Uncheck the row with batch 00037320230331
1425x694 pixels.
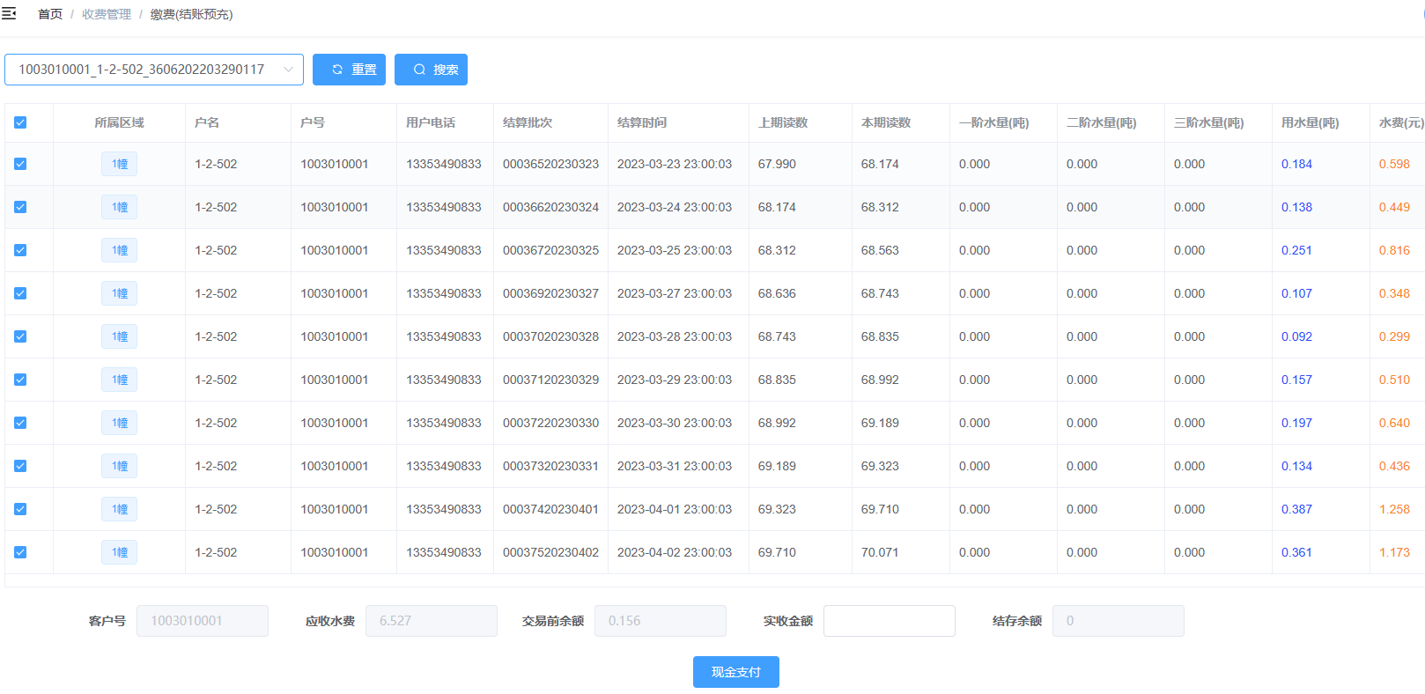coord(20,466)
